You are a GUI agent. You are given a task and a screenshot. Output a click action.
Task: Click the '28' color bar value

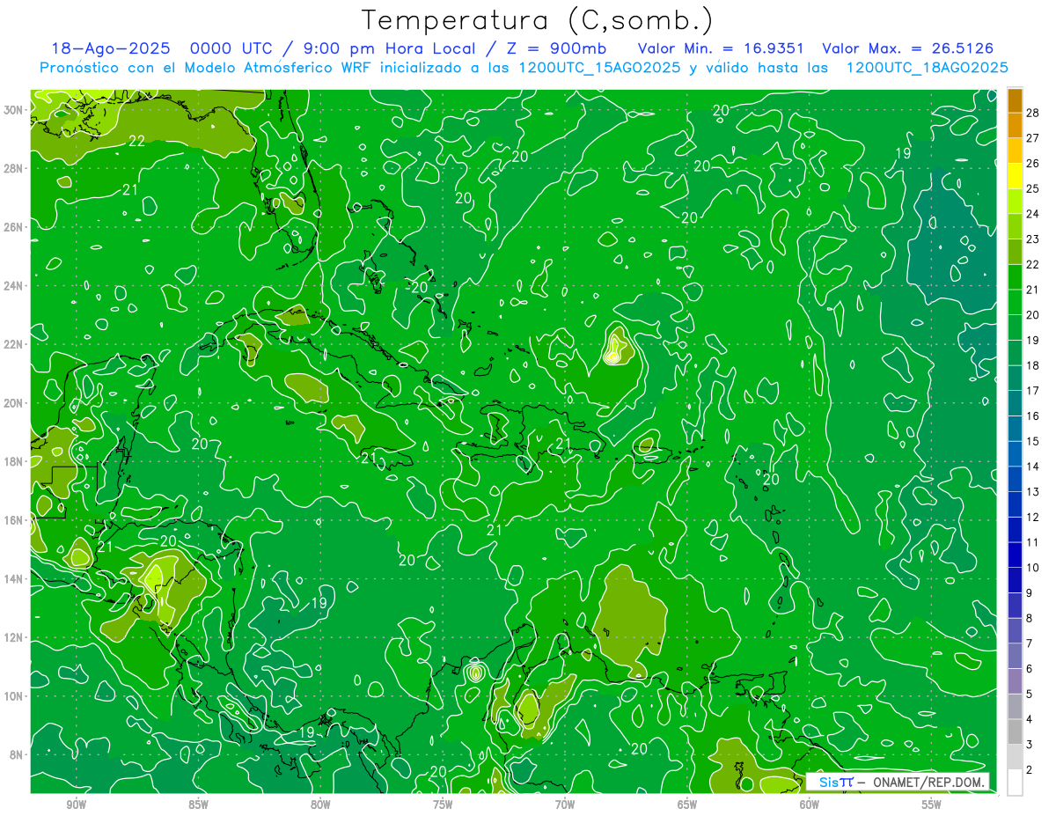coord(1033,113)
